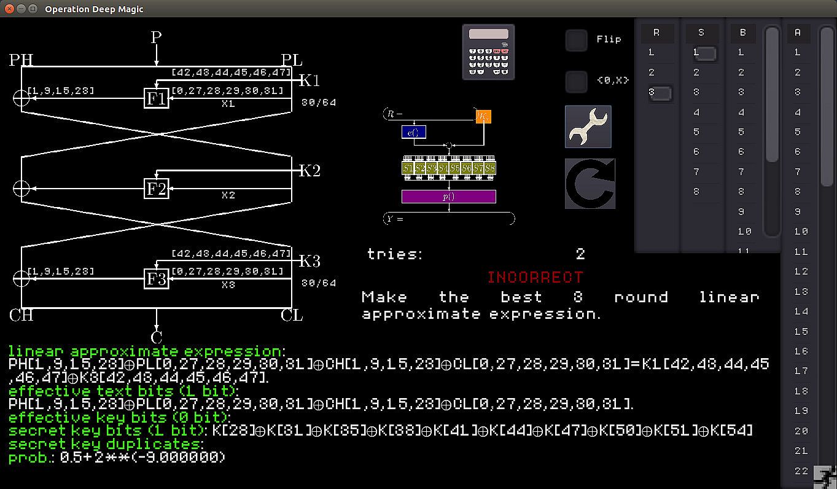837x489 pixels.
Task: Click the orange K key block
Action: [x=483, y=116]
